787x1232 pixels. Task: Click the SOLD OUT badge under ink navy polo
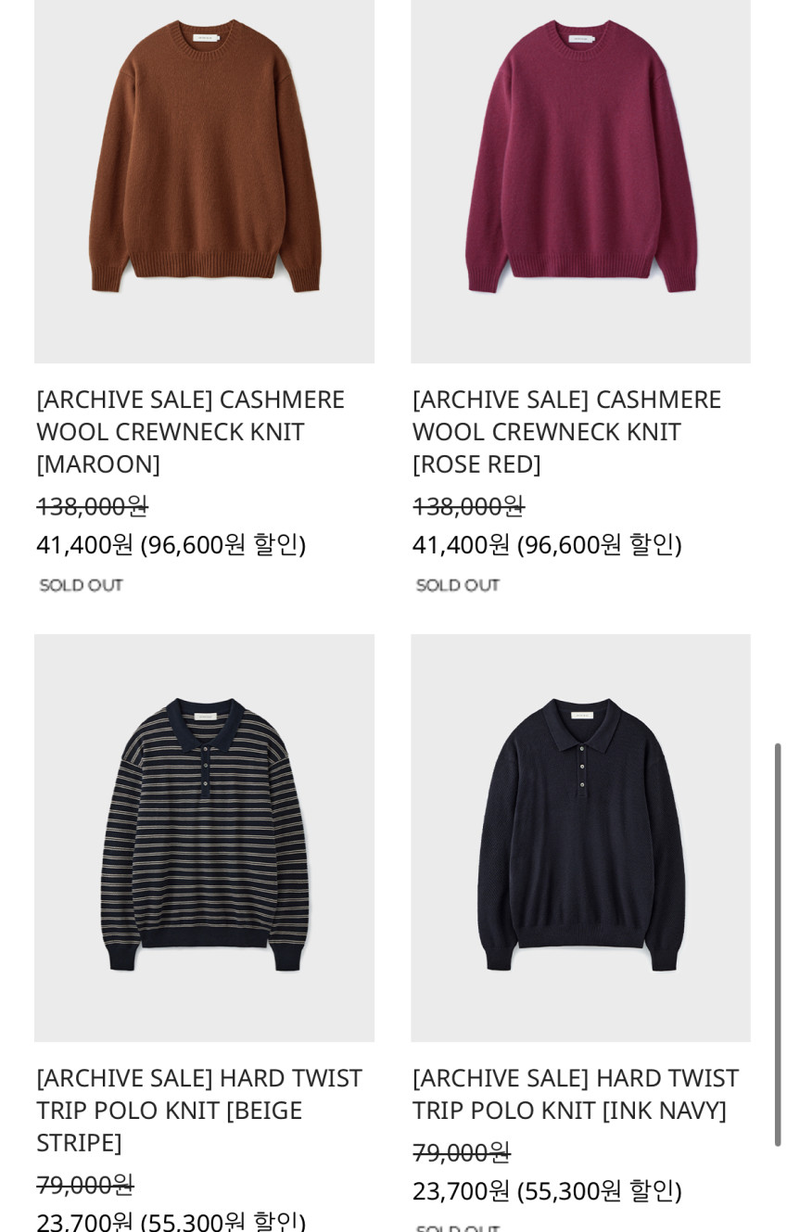click(458, 1227)
